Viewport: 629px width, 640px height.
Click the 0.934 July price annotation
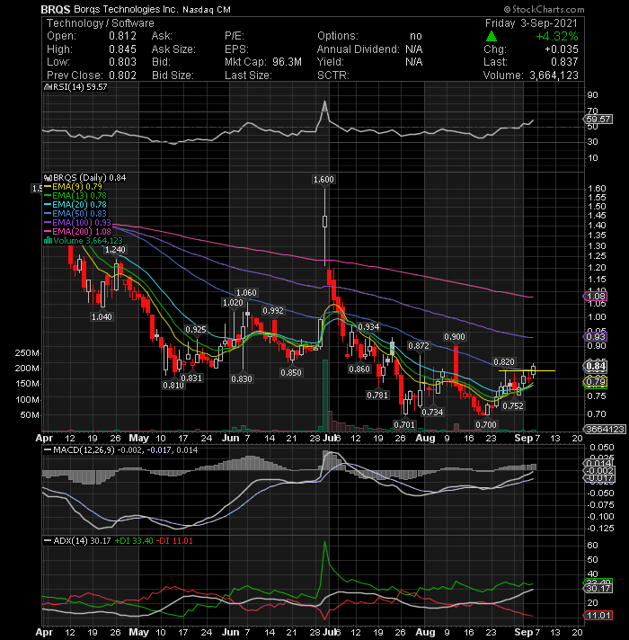pos(368,326)
